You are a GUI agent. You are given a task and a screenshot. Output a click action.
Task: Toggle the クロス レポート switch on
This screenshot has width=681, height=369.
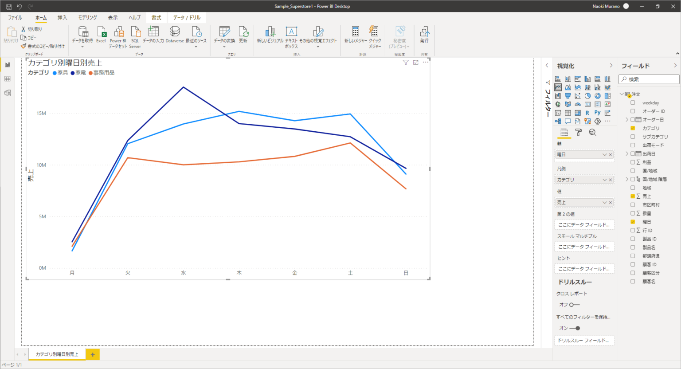pyautogui.click(x=574, y=305)
